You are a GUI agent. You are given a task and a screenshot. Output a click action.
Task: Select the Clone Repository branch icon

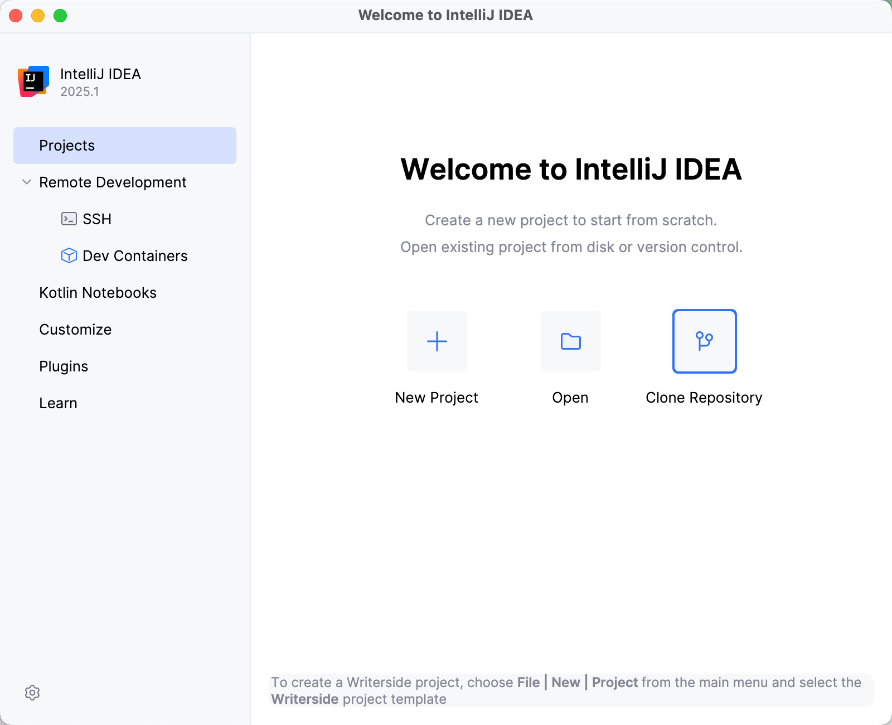click(704, 341)
